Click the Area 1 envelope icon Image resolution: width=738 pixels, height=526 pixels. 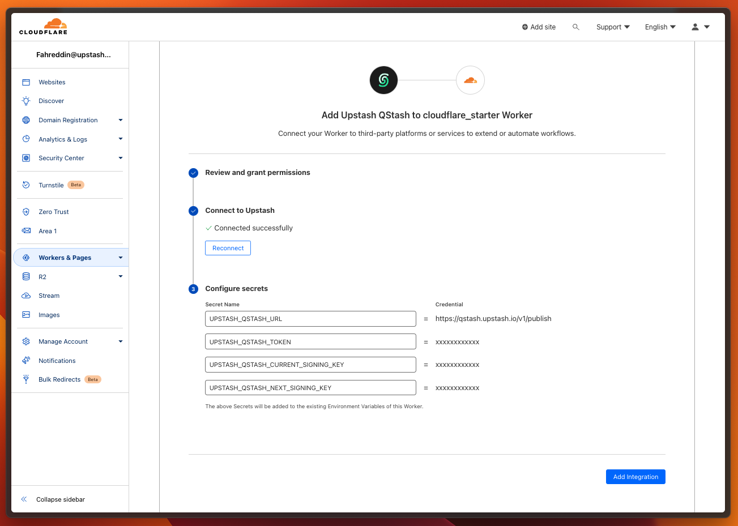[x=26, y=230]
